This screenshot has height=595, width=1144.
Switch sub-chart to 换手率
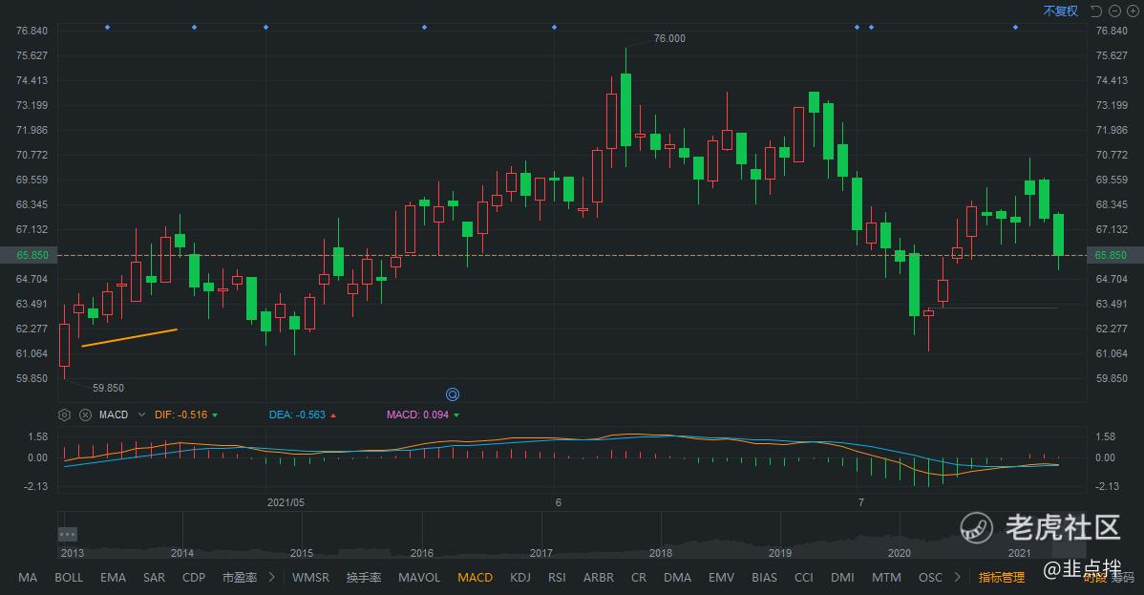pos(363,578)
